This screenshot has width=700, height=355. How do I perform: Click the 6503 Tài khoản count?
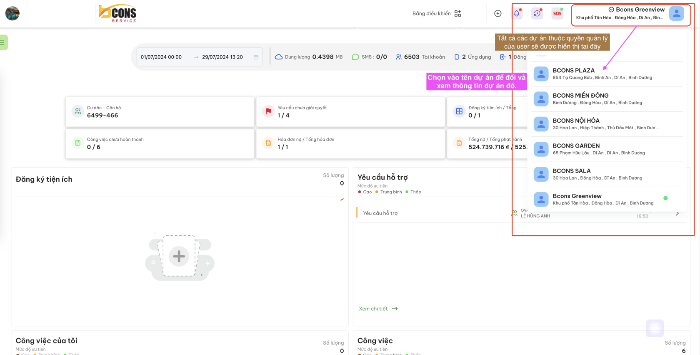[420, 57]
